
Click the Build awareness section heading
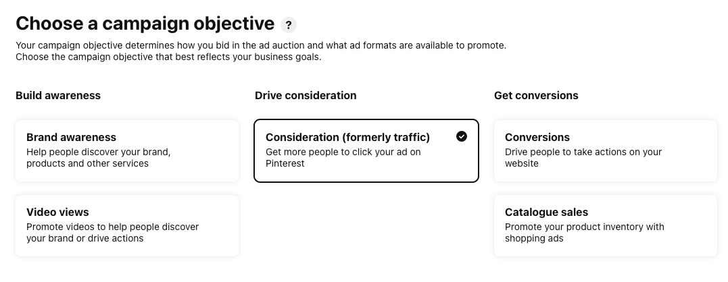[58, 95]
